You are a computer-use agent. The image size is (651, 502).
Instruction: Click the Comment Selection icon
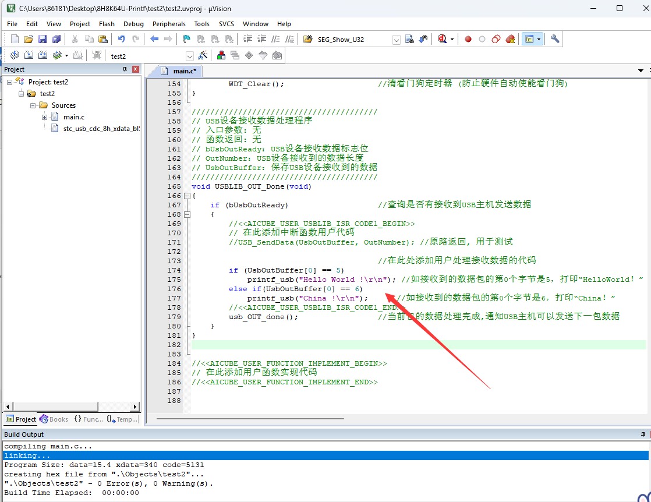(275, 39)
